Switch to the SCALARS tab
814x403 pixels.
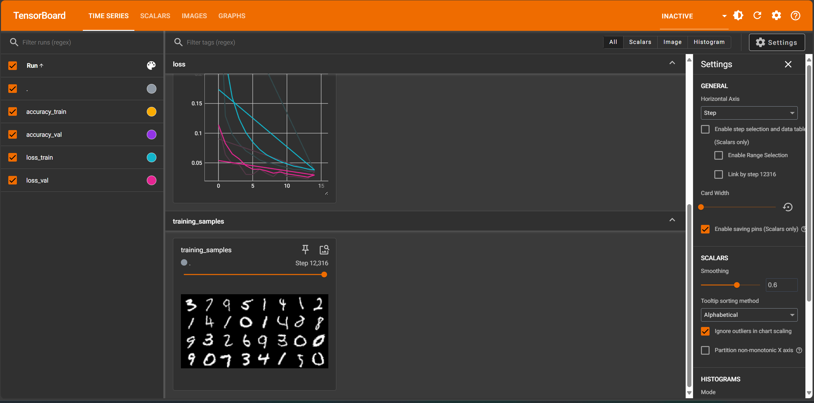click(155, 16)
